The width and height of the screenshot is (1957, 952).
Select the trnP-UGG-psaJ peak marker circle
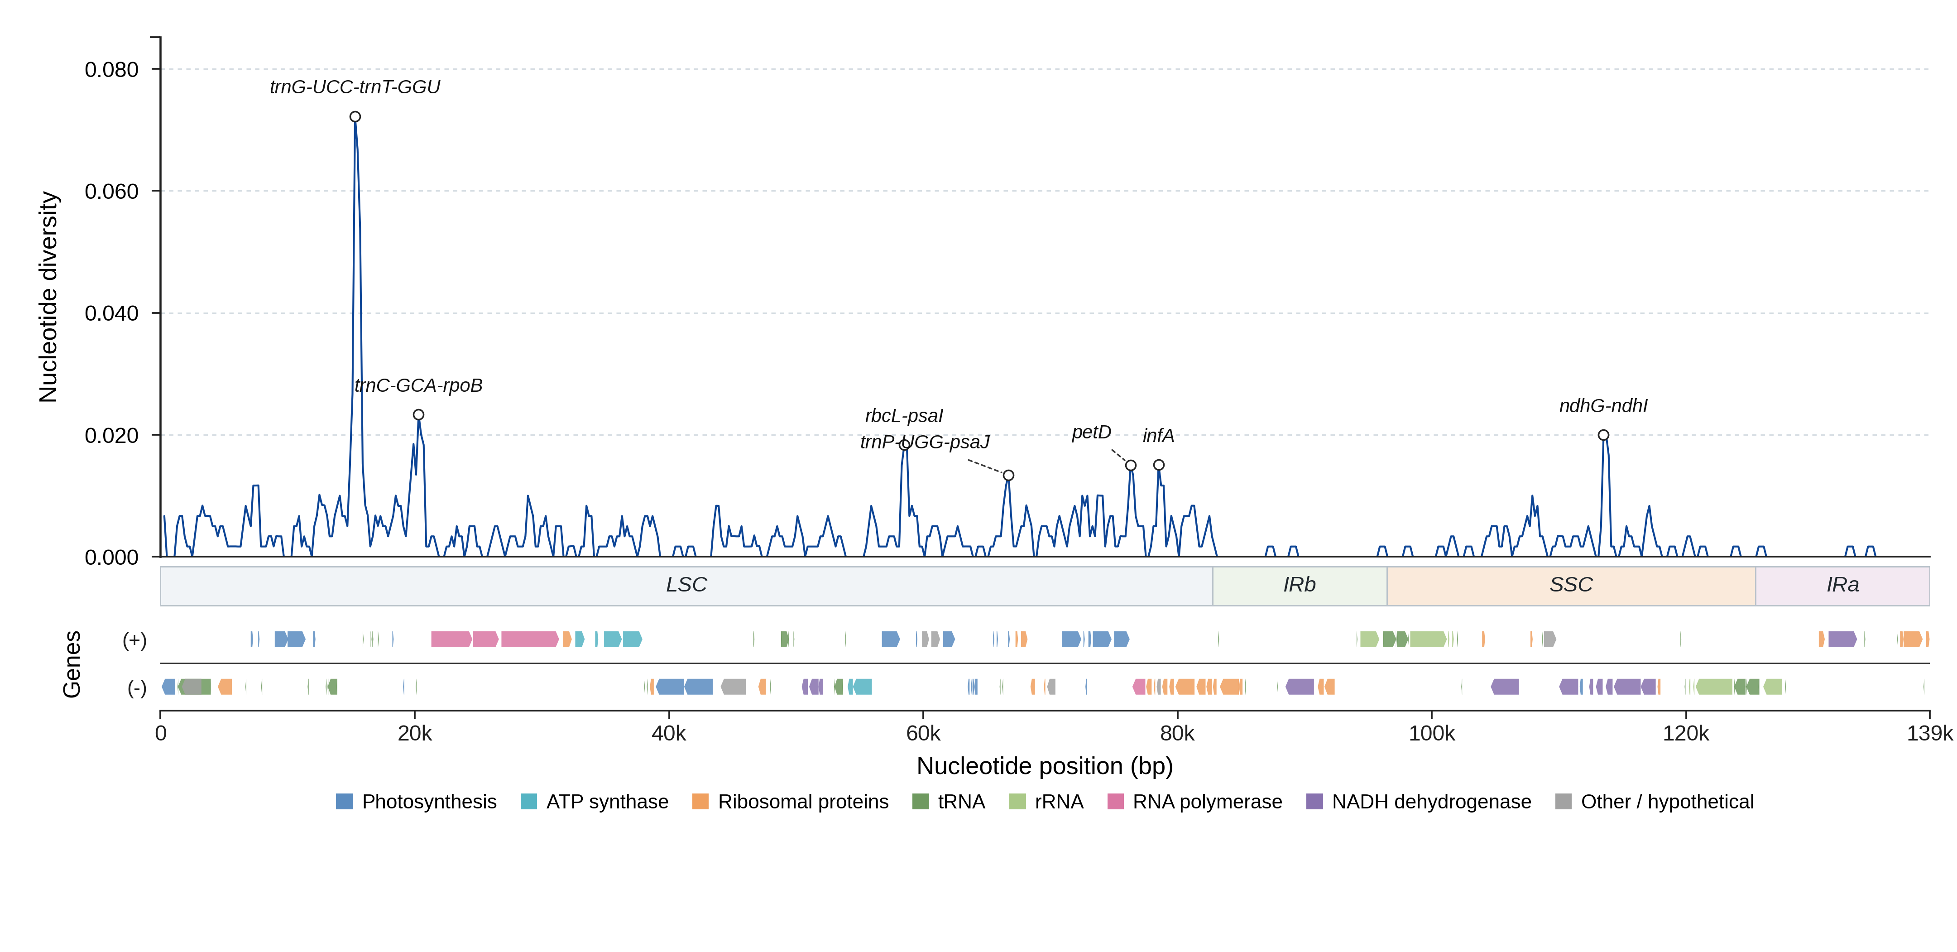pos(1009,476)
